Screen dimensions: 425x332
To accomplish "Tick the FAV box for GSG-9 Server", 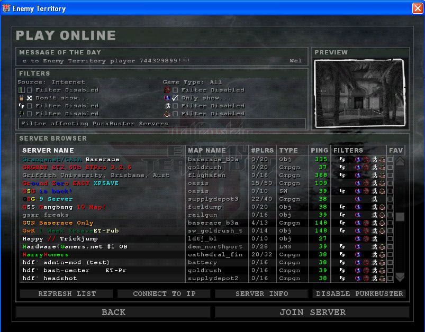I will pyautogui.click(x=390, y=199).
